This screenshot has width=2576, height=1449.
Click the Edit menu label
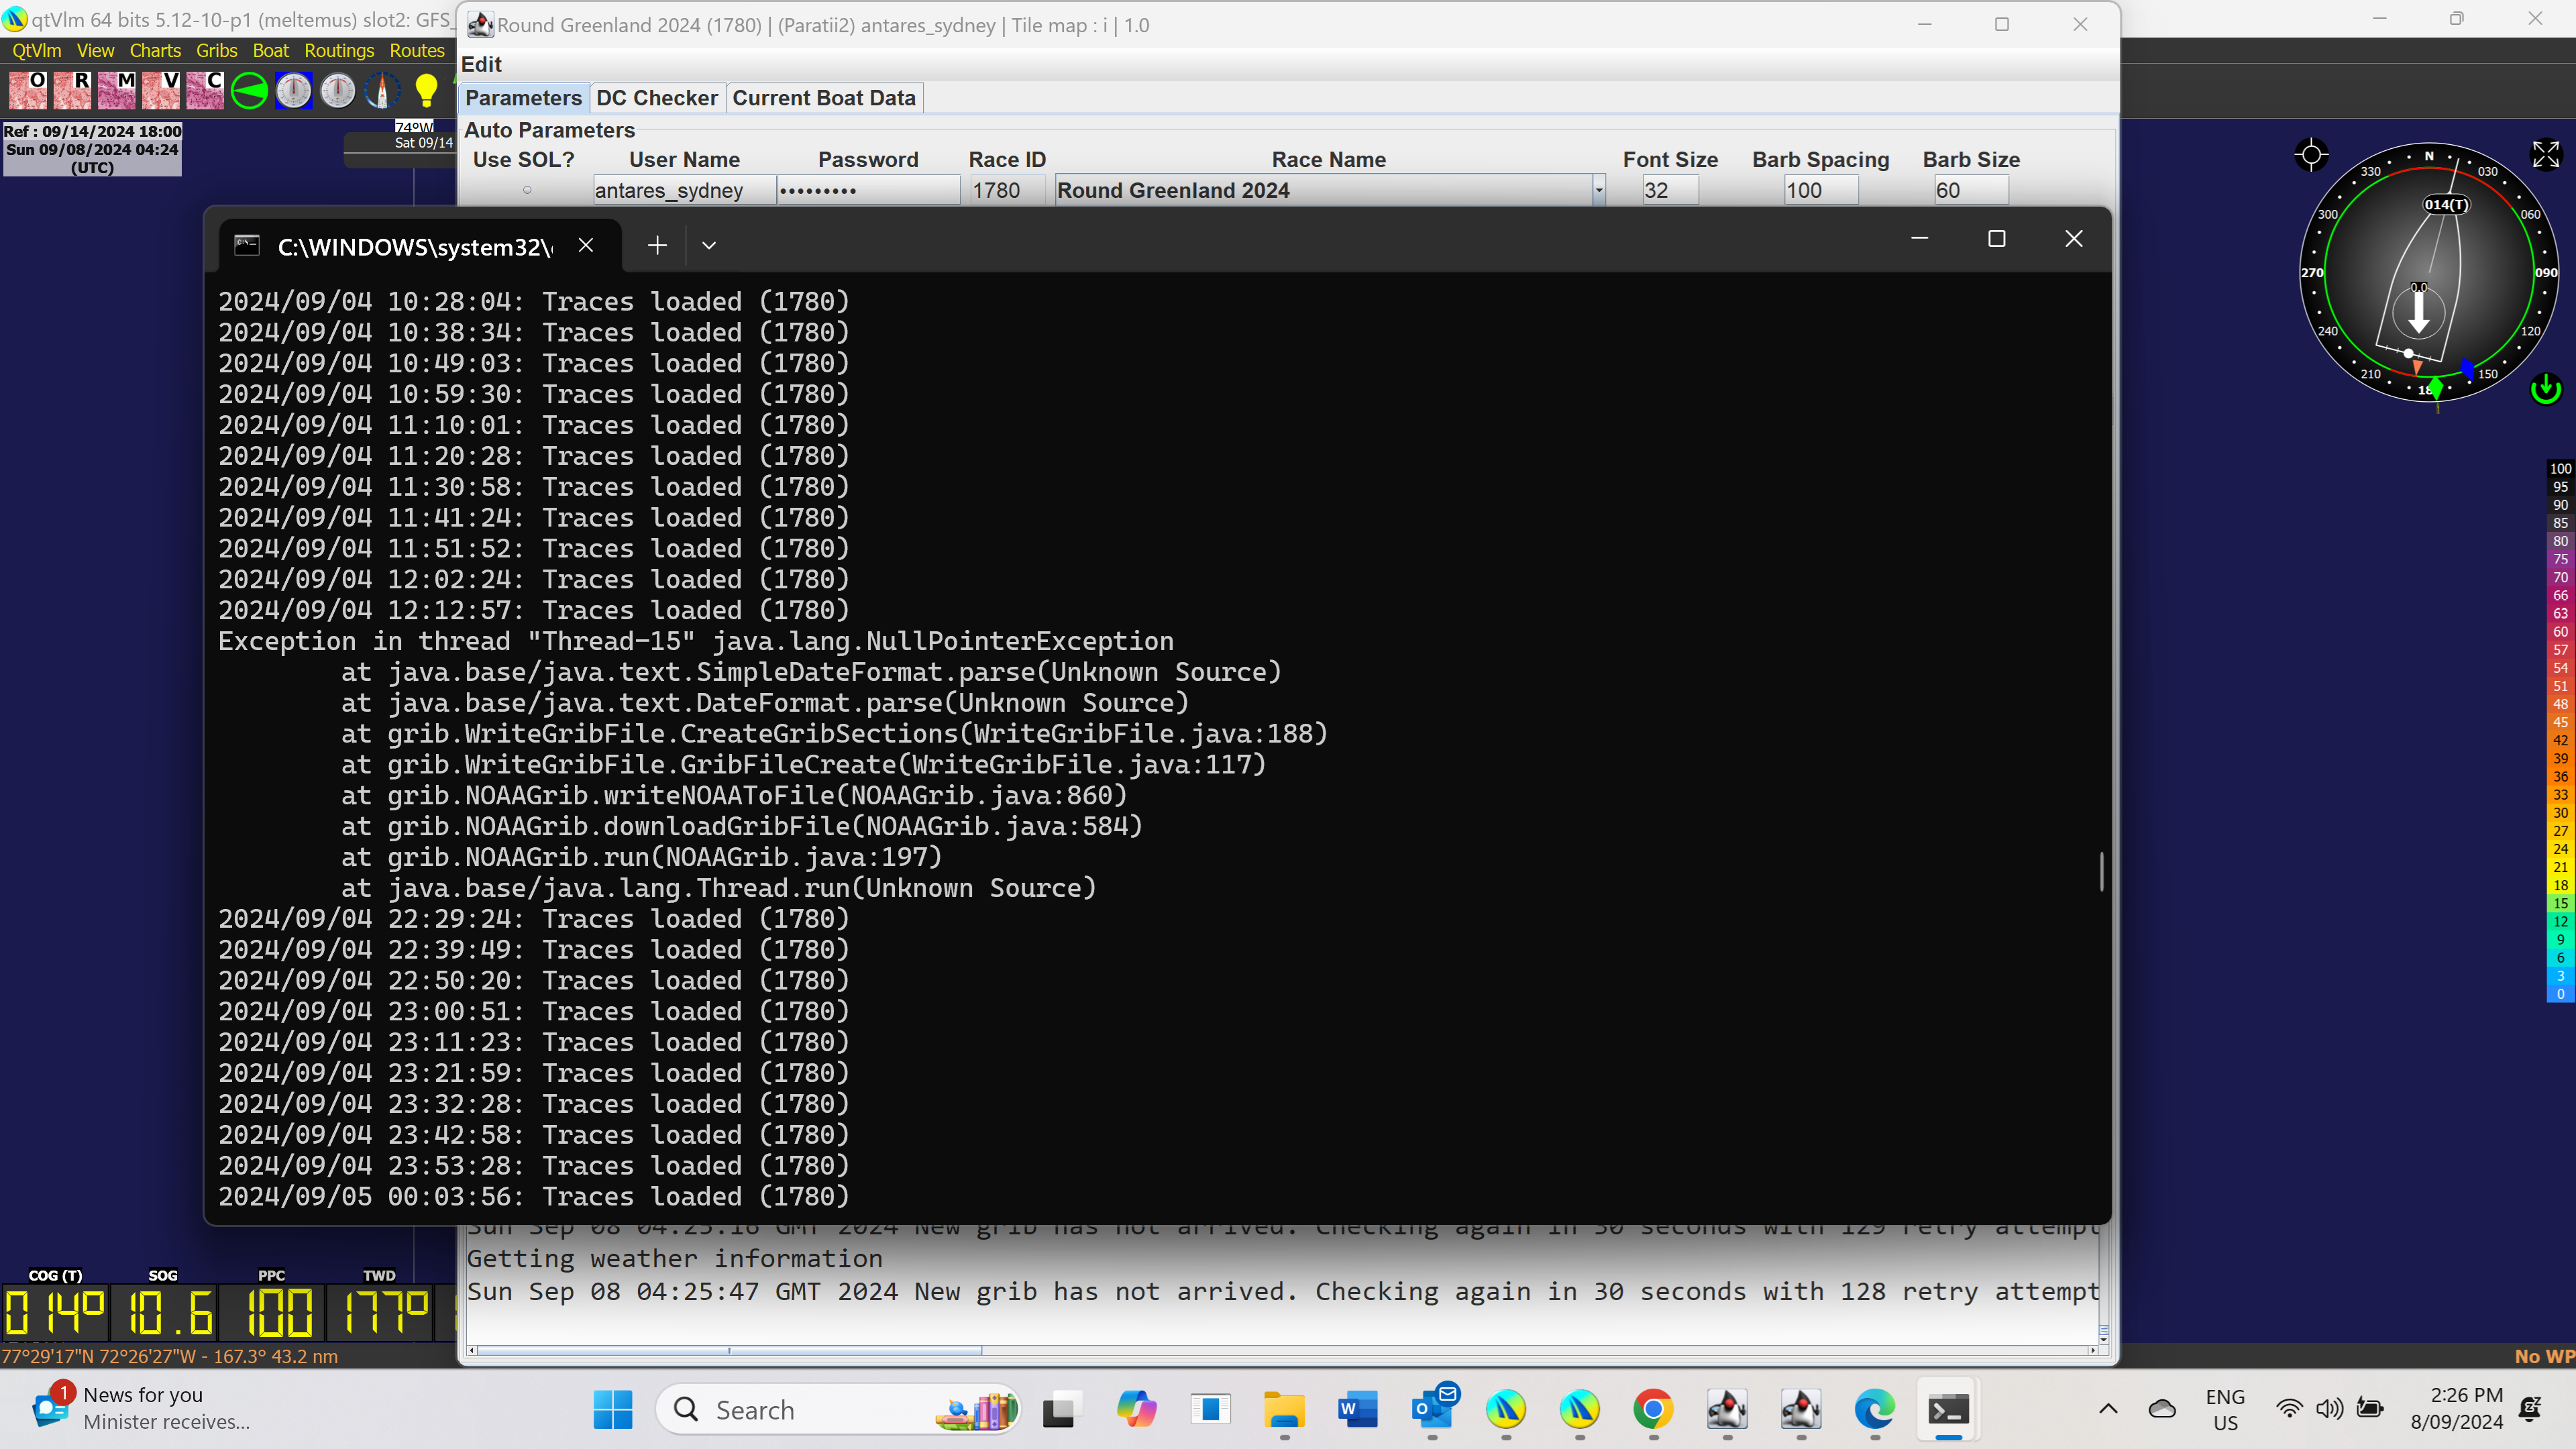coord(481,64)
